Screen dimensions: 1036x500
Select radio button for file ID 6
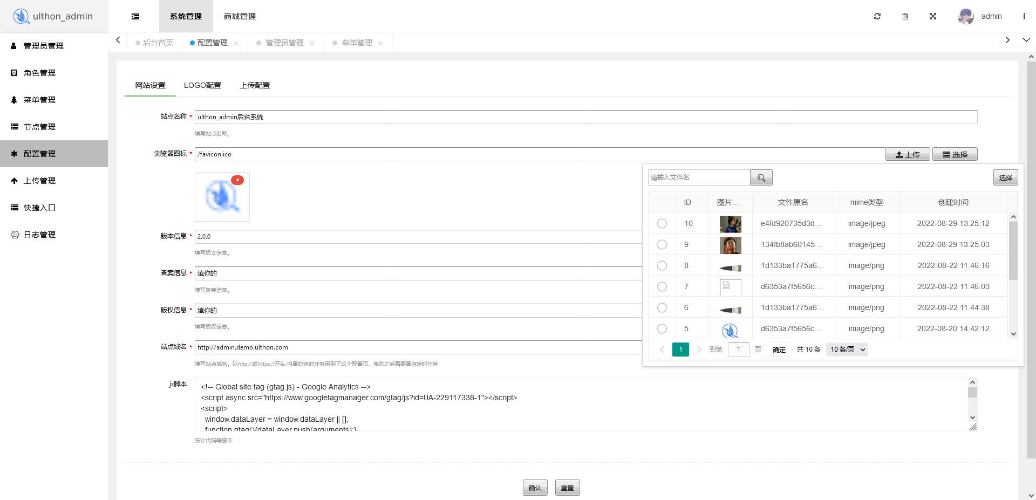[x=662, y=307]
